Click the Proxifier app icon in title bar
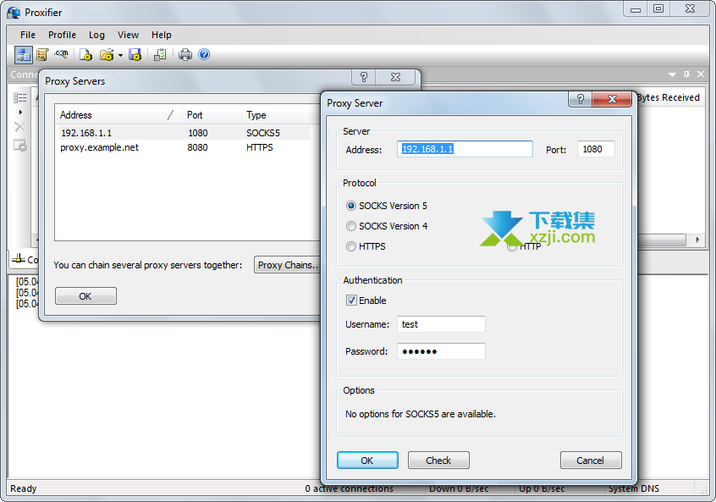The width and height of the screenshot is (716, 502). coord(14,13)
